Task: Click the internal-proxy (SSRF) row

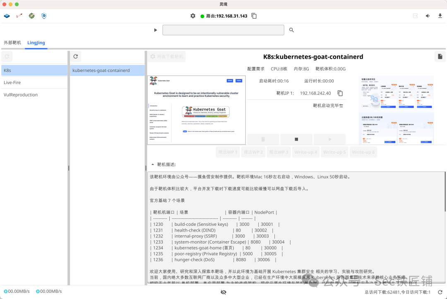Action: click(213, 236)
